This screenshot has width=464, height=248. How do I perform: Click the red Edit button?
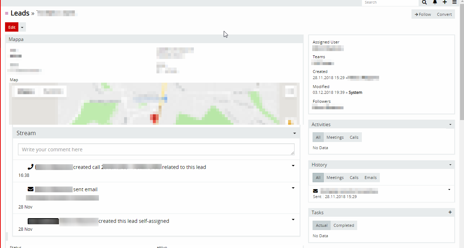[12, 27]
